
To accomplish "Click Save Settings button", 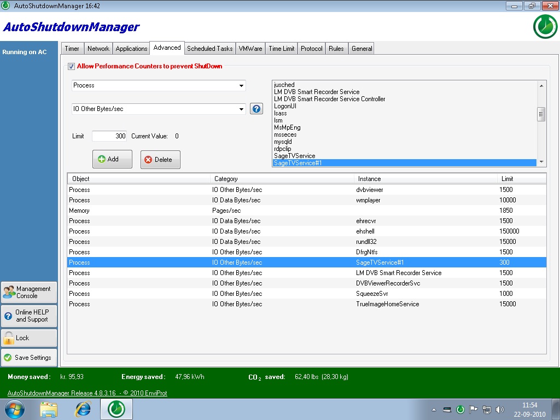I will pyautogui.click(x=29, y=358).
